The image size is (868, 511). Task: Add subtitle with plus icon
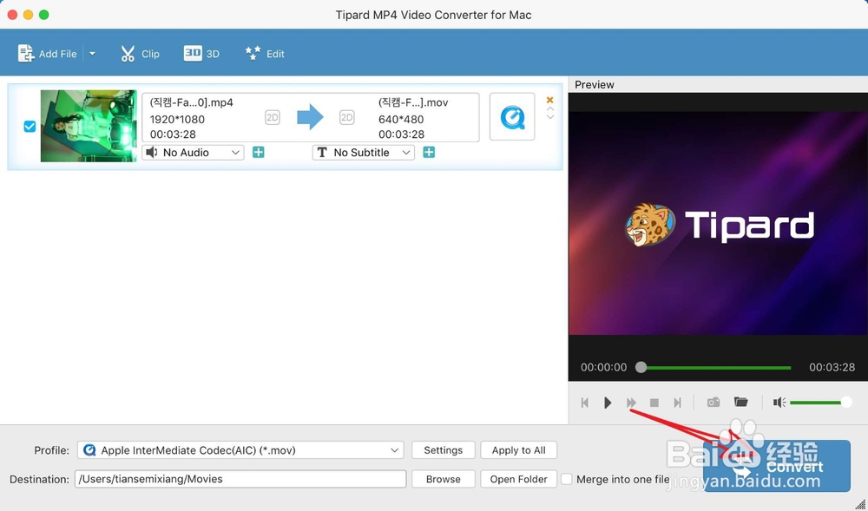(429, 152)
